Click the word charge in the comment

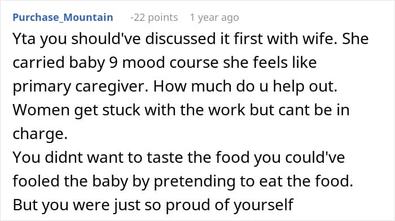[40, 134]
